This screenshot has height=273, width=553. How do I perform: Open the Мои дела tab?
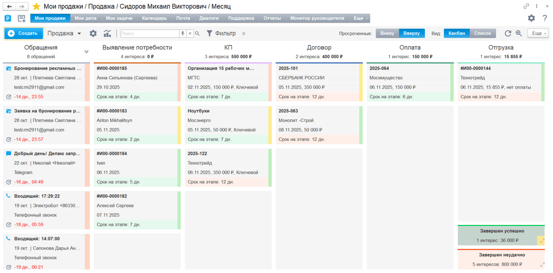[x=85, y=18]
